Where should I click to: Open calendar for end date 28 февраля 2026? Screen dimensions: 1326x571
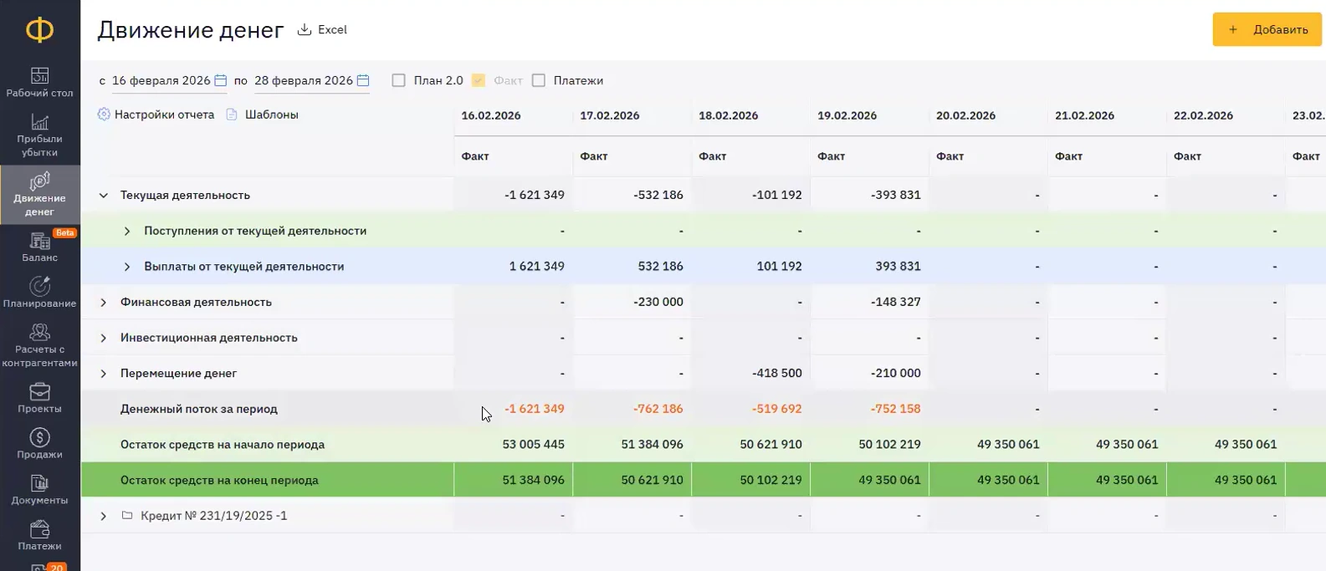point(363,80)
